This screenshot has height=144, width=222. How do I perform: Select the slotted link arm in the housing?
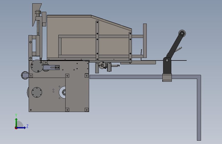point(51,67)
